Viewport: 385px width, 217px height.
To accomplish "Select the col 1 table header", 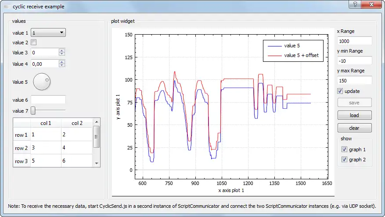I will pos(46,123).
